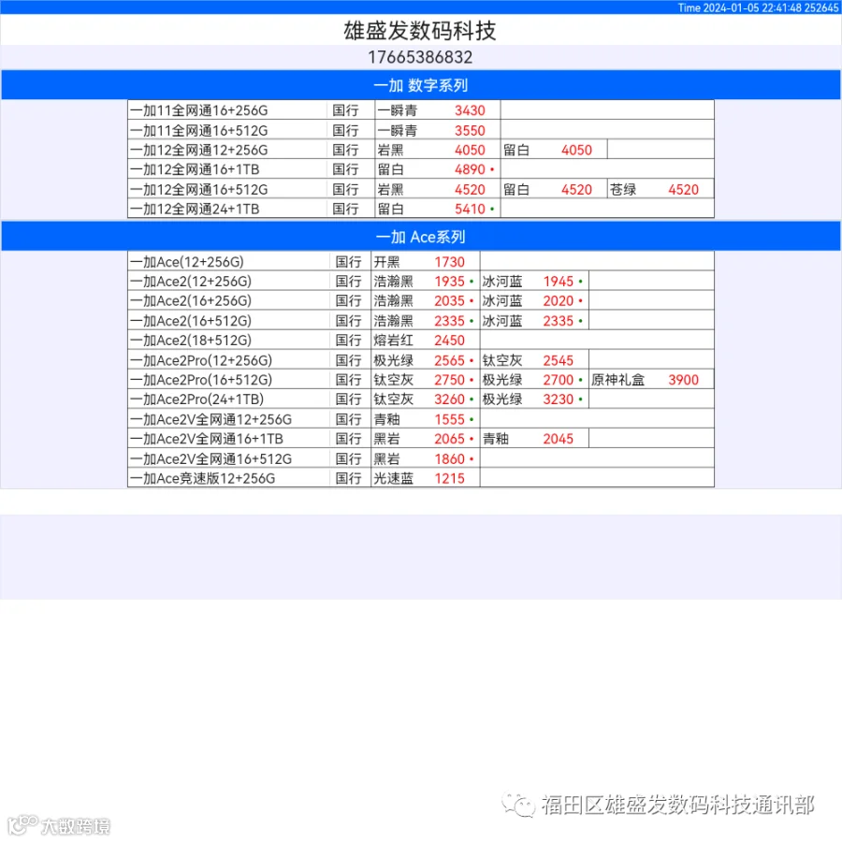842x842 pixels.
Task: Click the price 4890
Action: click(470, 169)
